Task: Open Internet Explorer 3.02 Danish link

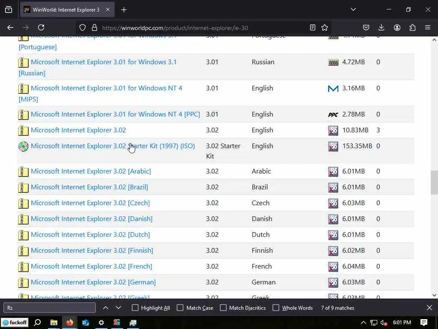Action: point(92,219)
